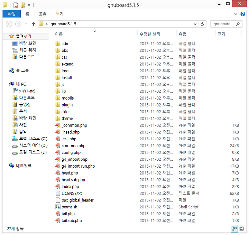Viewport: 249px width, 235px height.
Task: Select the LICENSE.txt document icon
Action: click(x=58, y=193)
